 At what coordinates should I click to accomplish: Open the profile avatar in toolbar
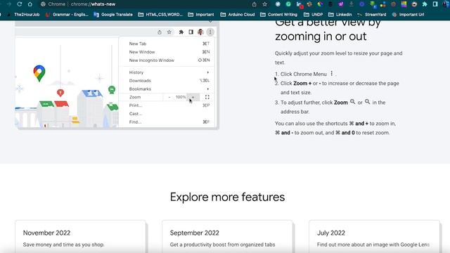(x=446, y=4)
